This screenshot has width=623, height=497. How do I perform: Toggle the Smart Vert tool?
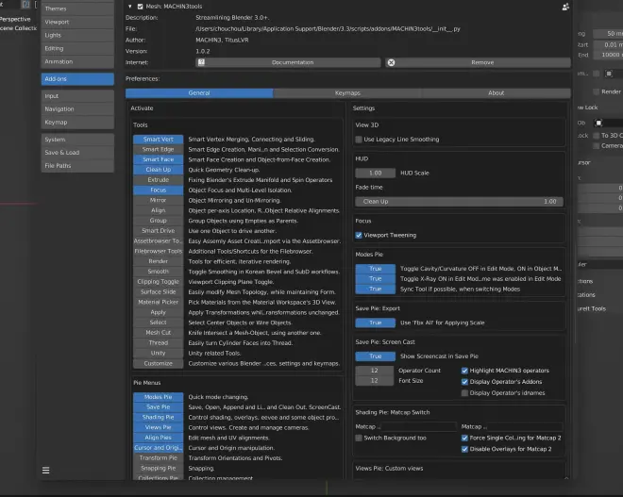tap(158, 140)
